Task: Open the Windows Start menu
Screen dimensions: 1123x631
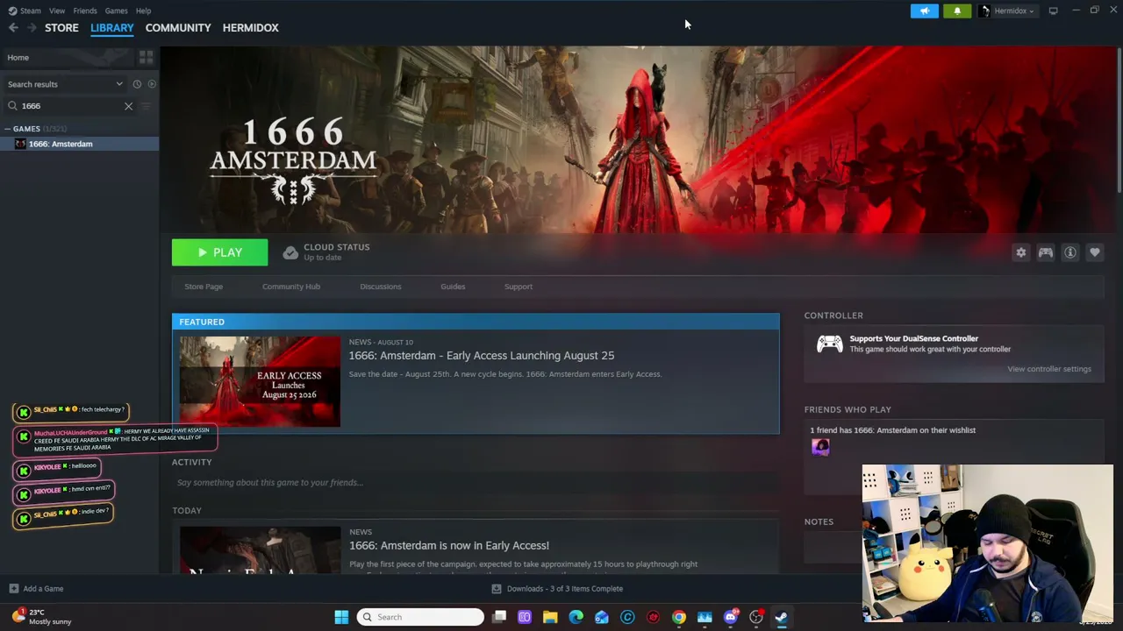Action: point(341,617)
